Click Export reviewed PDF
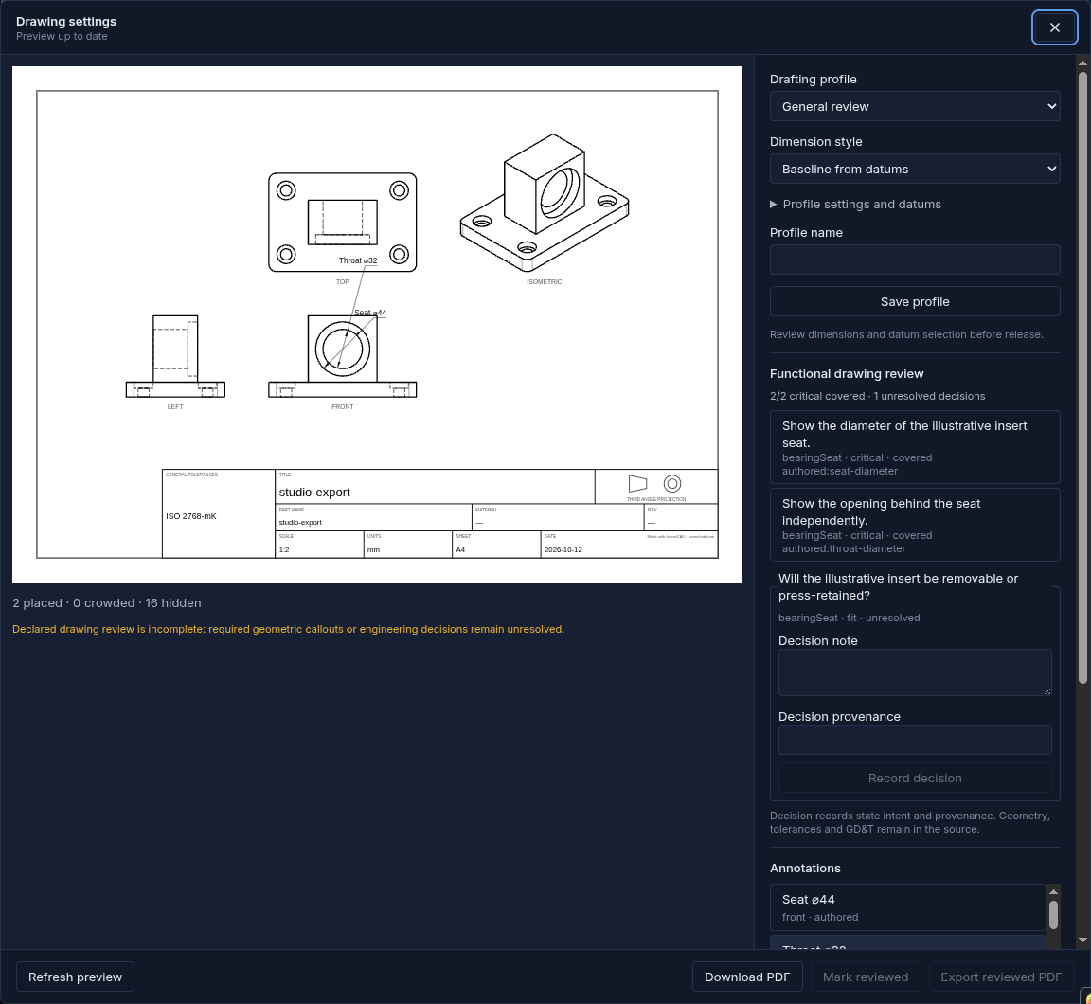Viewport: 1091px width, 1004px height. pyautogui.click(x=1000, y=977)
